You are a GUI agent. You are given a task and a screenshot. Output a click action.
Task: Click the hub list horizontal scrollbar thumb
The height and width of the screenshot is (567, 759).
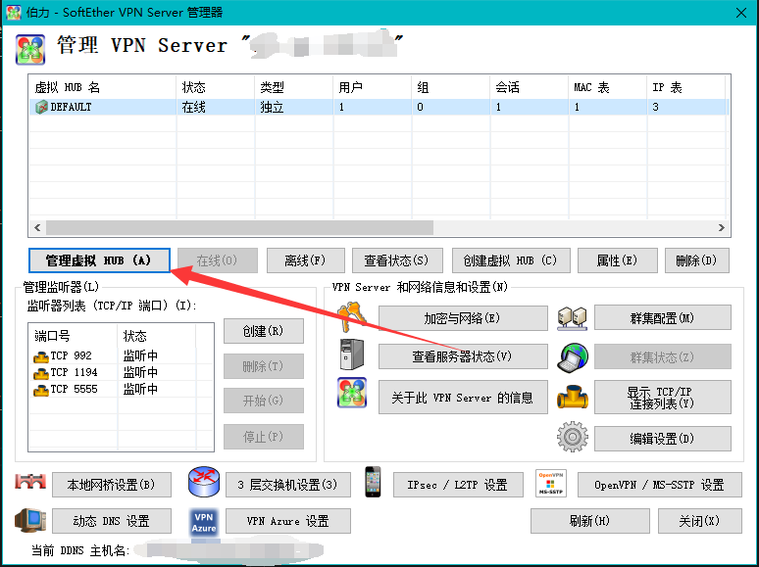[x=239, y=227]
